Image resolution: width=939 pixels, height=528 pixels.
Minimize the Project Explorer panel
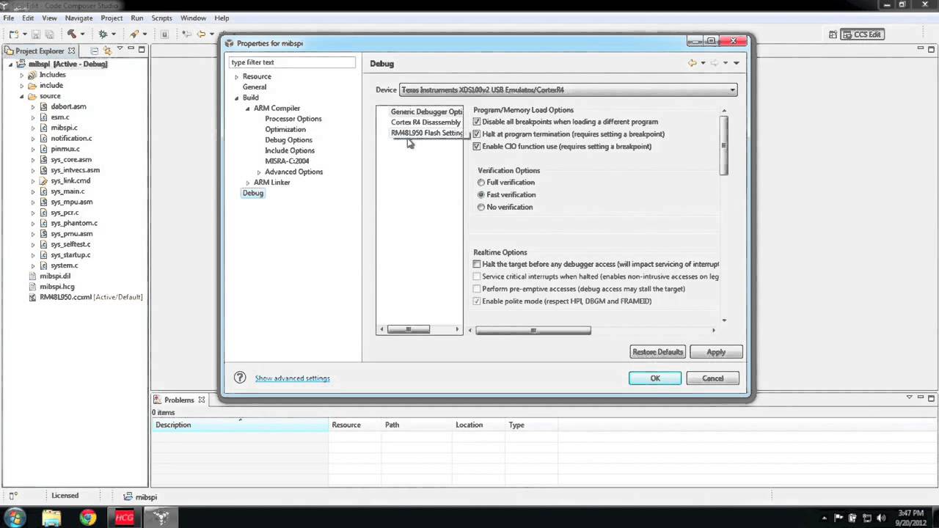coord(131,50)
